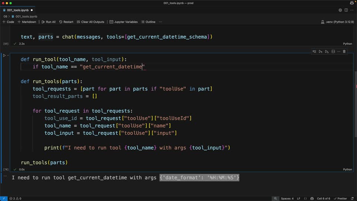The width and height of the screenshot is (357, 201).
Task: Open errors and warnings count in status bar
Action: pyautogui.click(x=16, y=198)
